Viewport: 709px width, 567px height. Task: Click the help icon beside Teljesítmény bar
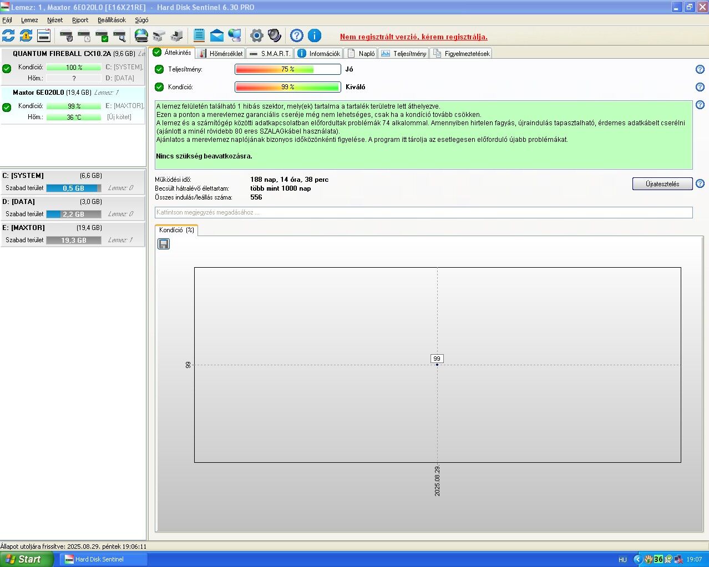700,69
